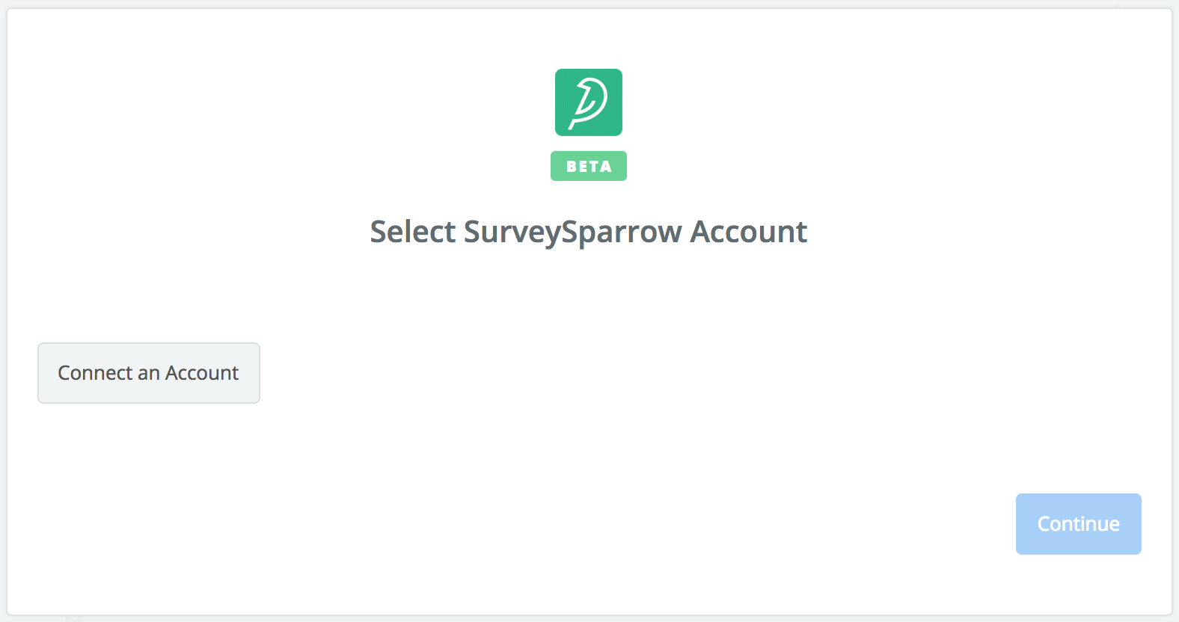Click the BETA label under the logo
1179x622 pixels.
click(x=589, y=166)
